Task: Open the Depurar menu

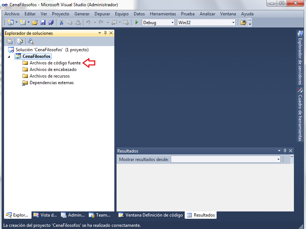Action: (102, 14)
